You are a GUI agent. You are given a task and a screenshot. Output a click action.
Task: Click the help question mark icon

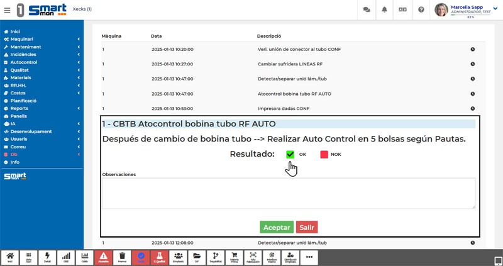421,10
